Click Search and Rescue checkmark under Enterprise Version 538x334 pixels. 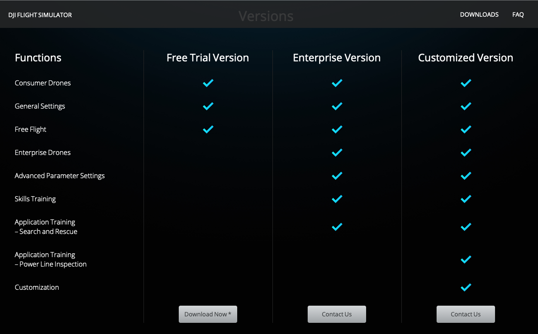click(337, 227)
